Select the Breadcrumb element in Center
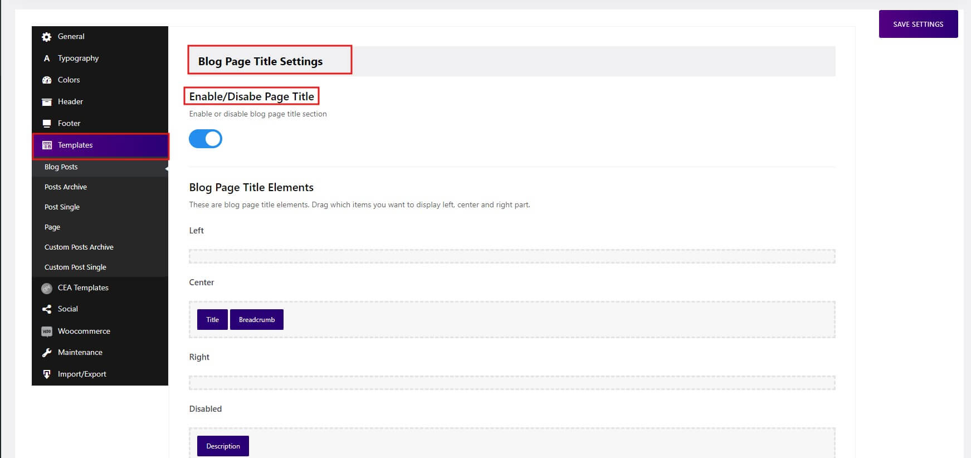Viewport: 971px width, 458px height. [x=257, y=320]
